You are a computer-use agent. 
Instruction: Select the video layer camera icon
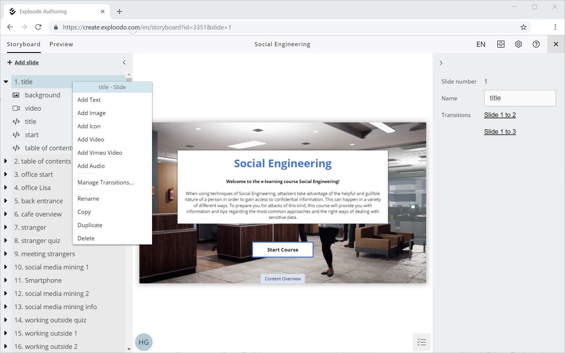pos(16,108)
